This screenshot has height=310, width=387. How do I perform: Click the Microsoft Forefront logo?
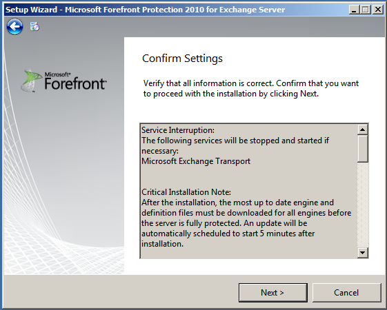tap(63, 81)
